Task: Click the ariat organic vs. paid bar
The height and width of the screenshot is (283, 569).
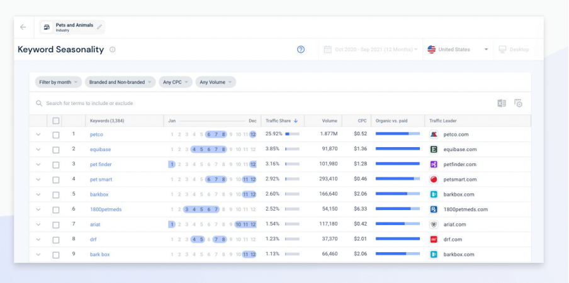Action: (x=398, y=224)
